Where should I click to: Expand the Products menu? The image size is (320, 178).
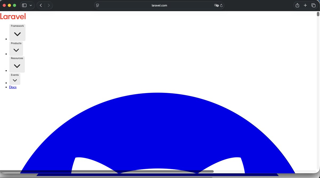pyautogui.click(x=16, y=49)
